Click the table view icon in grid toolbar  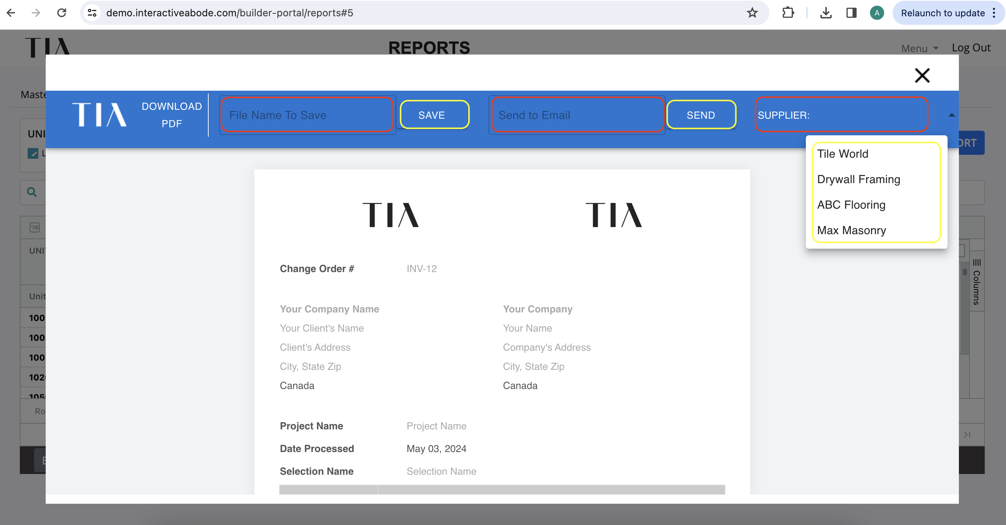coord(35,227)
